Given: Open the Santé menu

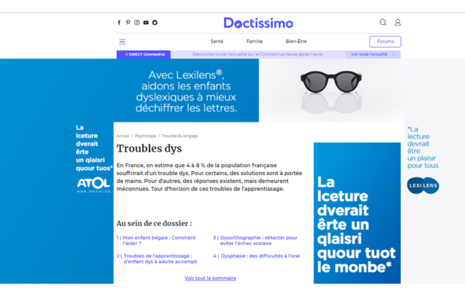Looking at the screenshot, I should [x=217, y=41].
